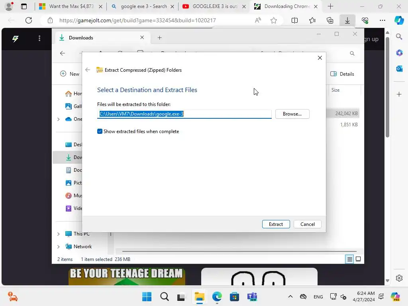Uncheck Show extracted files when complete

(x=100, y=131)
